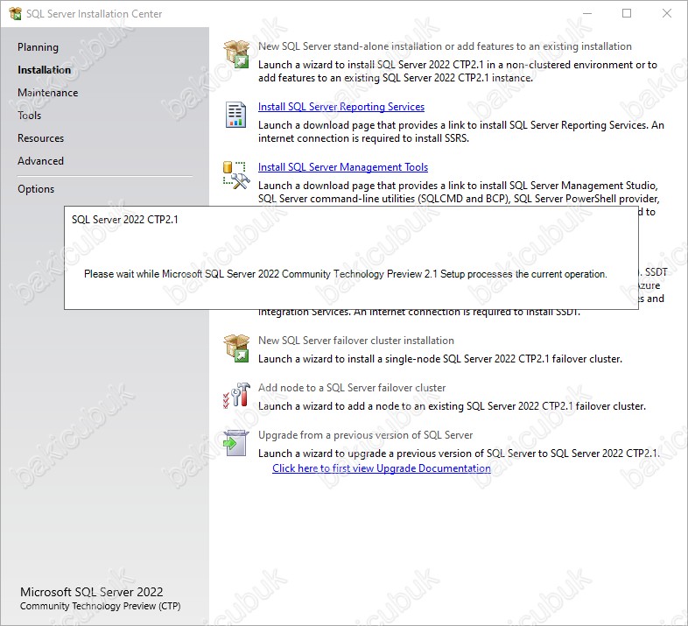This screenshot has height=626, width=688.
Task: Click the failover cluster installation box icon
Action: 236,348
